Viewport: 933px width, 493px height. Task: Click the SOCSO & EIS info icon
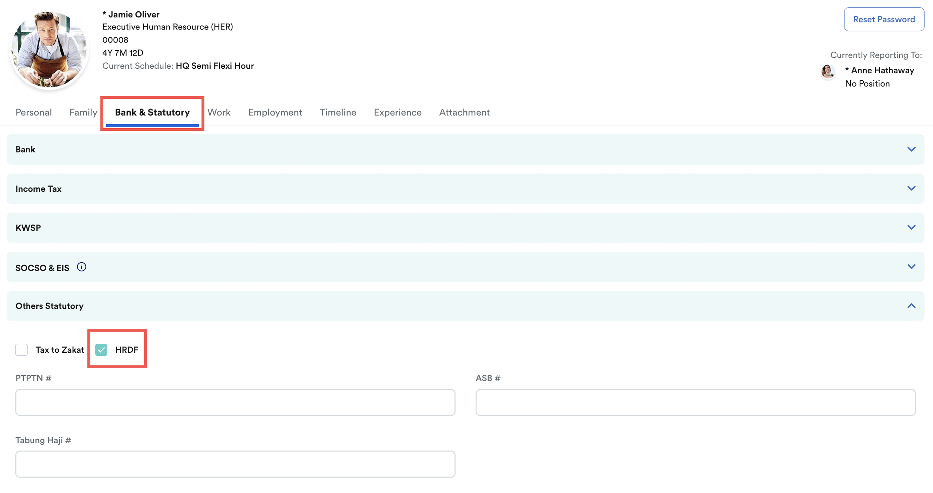(81, 267)
